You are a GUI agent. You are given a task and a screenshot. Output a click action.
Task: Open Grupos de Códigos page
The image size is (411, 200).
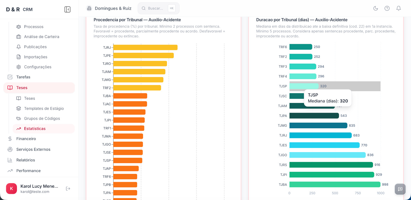point(42,119)
